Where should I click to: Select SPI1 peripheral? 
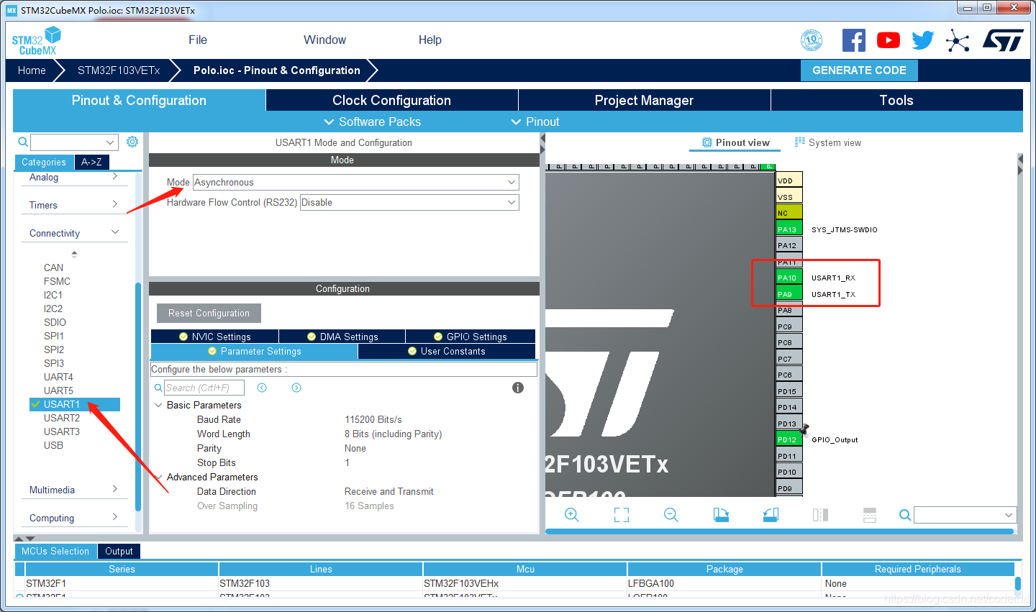tap(54, 336)
